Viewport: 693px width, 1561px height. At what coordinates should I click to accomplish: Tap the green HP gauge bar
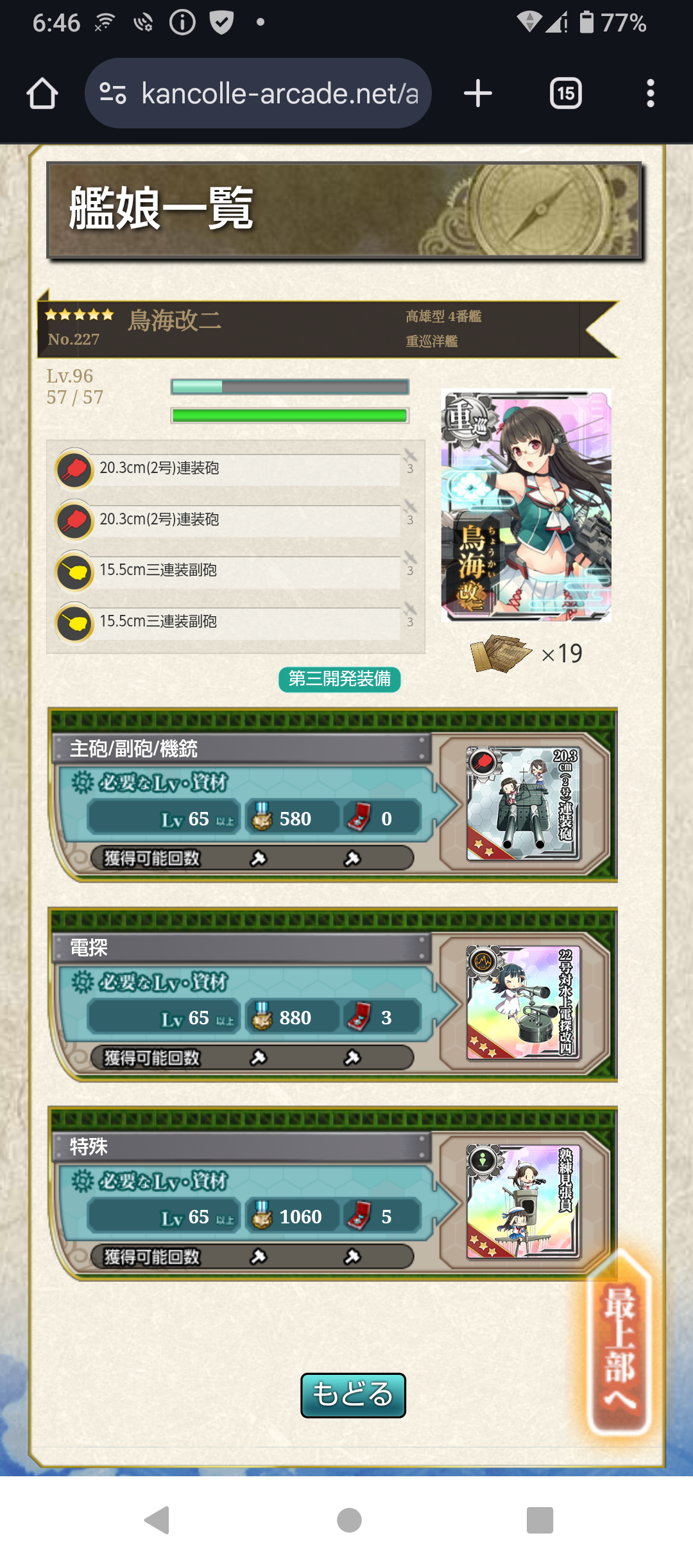[289, 416]
